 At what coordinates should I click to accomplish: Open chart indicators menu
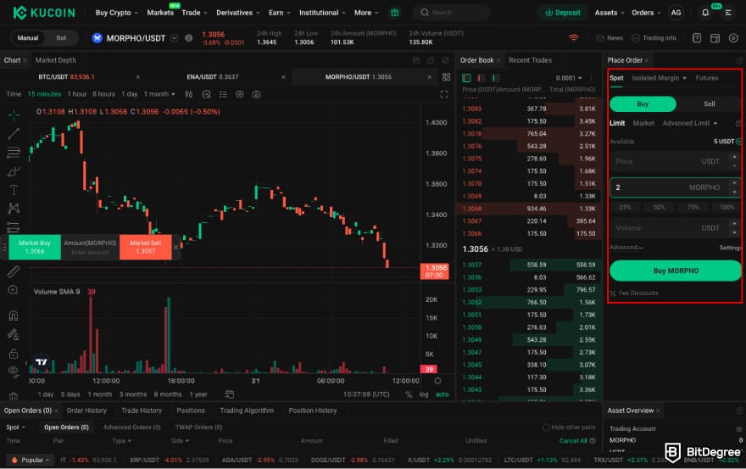[x=206, y=94]
